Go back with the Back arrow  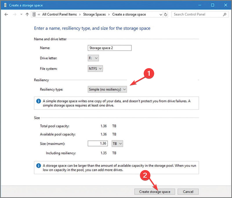click(6, 14)
